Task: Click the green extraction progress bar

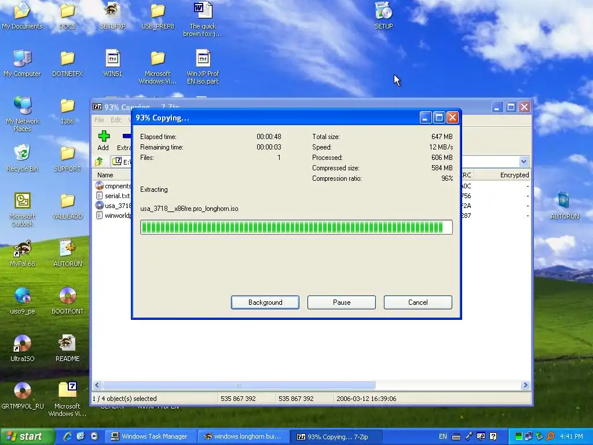Action: point(296,227)
